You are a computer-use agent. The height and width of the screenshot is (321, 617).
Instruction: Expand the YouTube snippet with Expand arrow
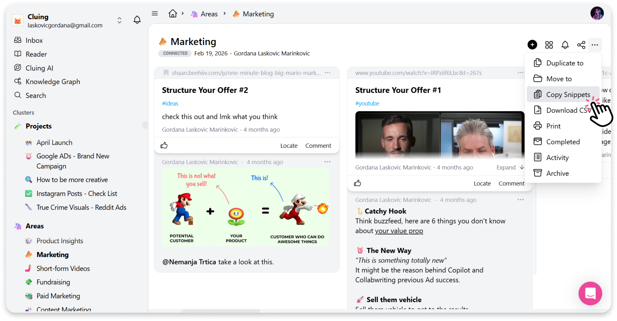(x=510, y=167)
